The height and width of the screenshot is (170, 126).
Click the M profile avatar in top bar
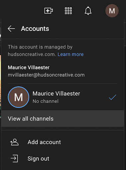(112, 11)
